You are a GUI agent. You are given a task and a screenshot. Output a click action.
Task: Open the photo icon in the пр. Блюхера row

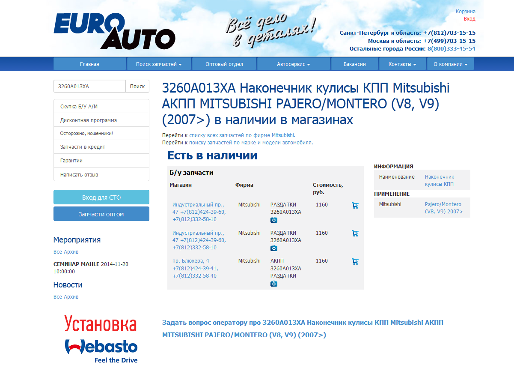click(274, 284)
